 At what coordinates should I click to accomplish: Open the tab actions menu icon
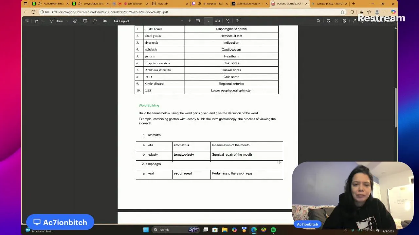[26, 4]
